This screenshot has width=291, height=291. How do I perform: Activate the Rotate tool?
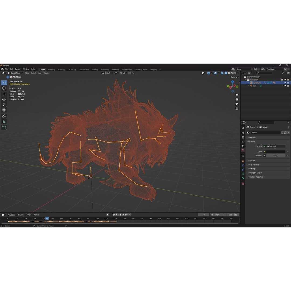(x=4, y=99)
